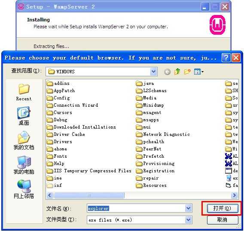Select the Registration folder

click(x=155, y=171)
